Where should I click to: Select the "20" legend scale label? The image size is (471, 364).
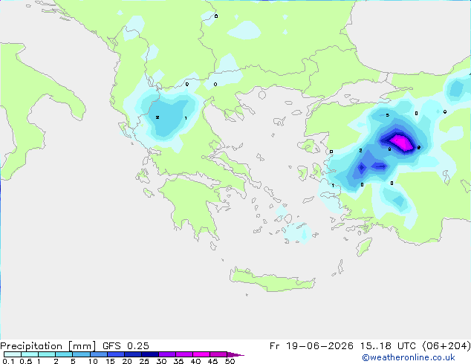tap(127, 361)
